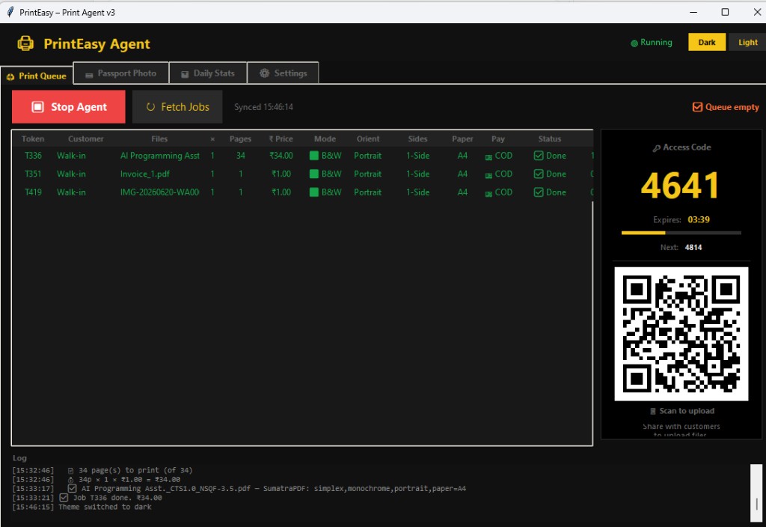Click the Invoice_1.pdf file name
The height and width of the screenshot is (527, 766).
tap(145, 174)
